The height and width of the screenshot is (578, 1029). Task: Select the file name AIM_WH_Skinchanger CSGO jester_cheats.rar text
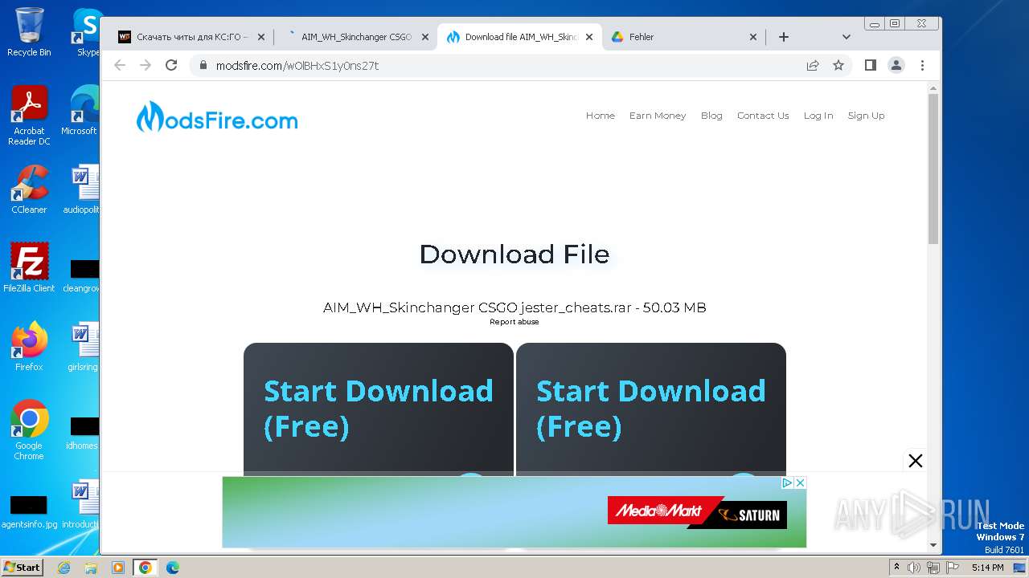click(x=477, y=307)
